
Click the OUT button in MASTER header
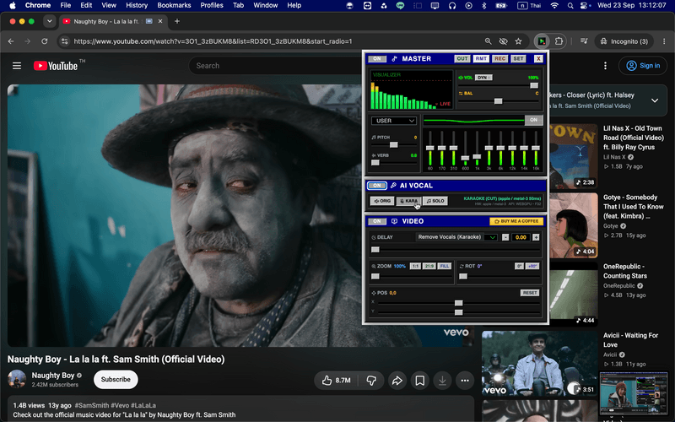pyautogui.click(x=462, y=59)
